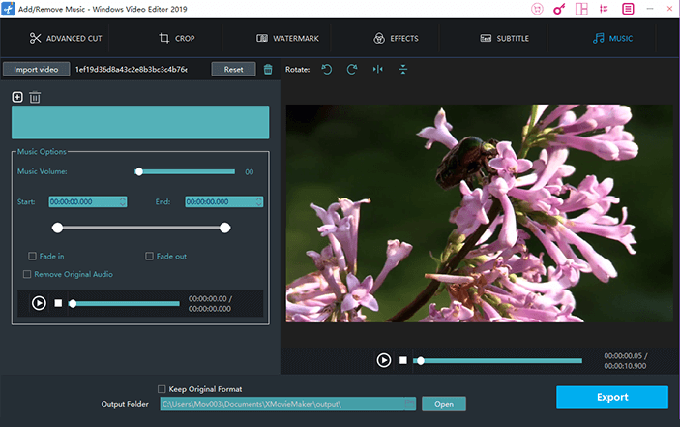Click the Start time spinner arrows
Screen dimensions: 680x427
pyautogui.click(x=122, y=201)
